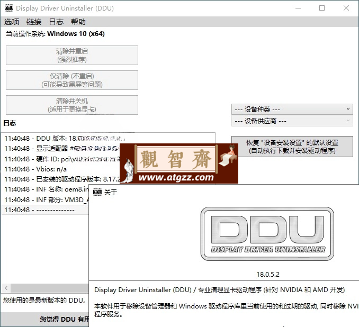Image resolution: width=359 pixels, height=327 pixels.
Task: Select log row 硬件 ID
Action: [x=61, y=159]
